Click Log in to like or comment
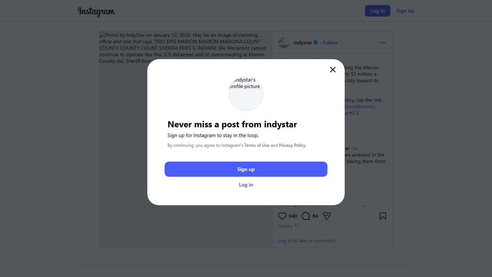The width and height of the screenshot is (492, 277). point(285,241)
